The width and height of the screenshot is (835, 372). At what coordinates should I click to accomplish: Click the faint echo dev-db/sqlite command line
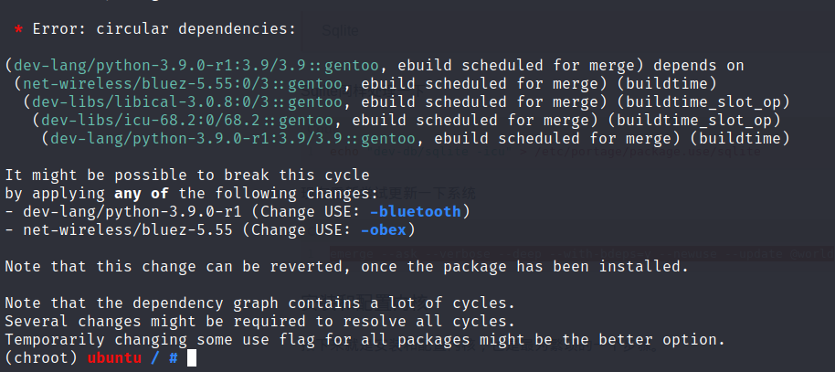tap(545, 152)
